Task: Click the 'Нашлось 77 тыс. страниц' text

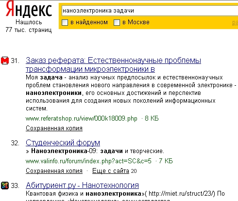Action: pos(29,26)
